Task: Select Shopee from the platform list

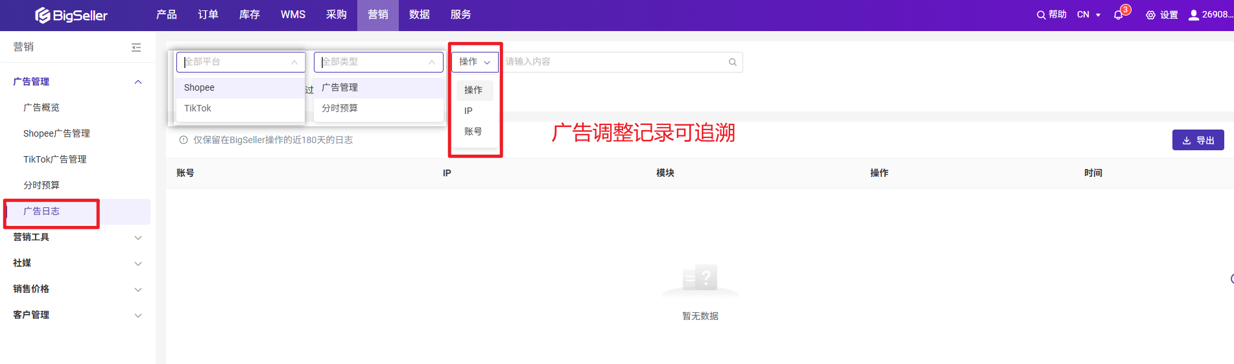Action: [199, 87]
